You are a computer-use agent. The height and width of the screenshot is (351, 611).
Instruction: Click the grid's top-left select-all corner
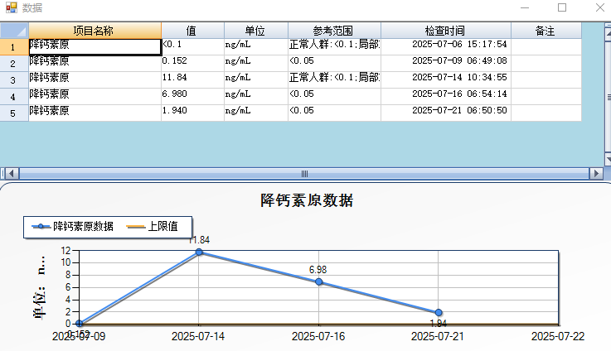[x=13, y=31]
